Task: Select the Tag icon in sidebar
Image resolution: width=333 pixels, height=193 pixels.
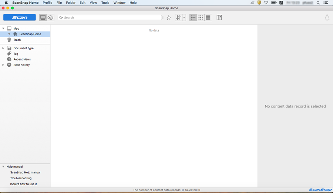Action: pyautogui.click(x=9, y=54)
